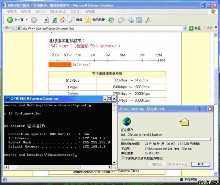Go back with the 上一頁 button
The width and height of the screenshot is (220, 185).
coord(15,20)
